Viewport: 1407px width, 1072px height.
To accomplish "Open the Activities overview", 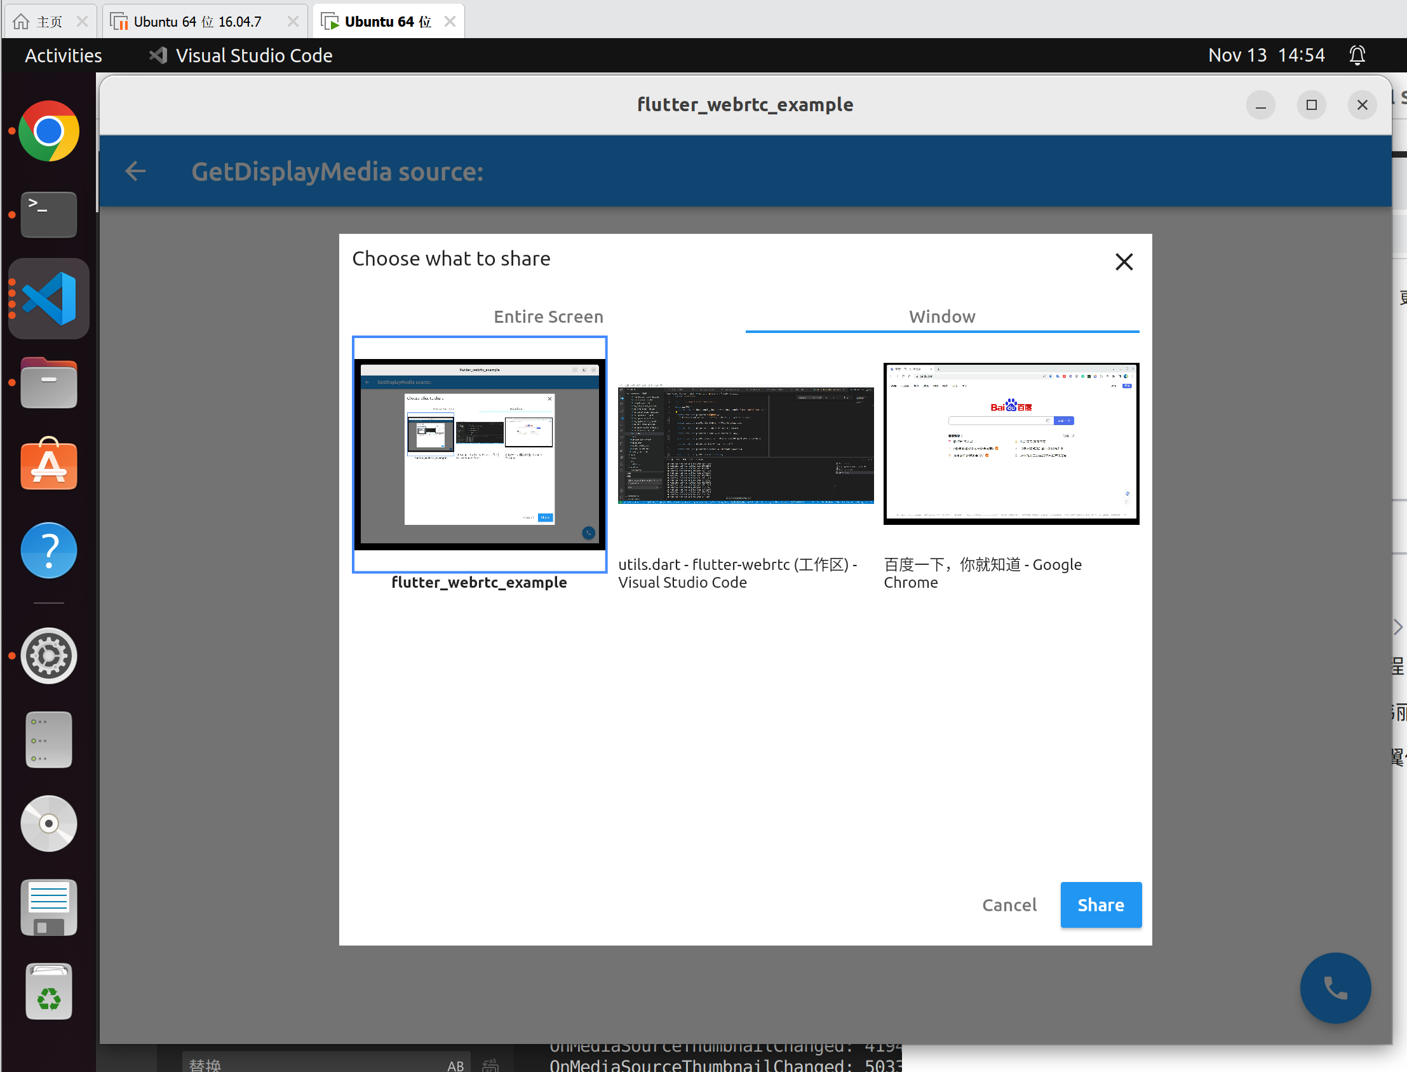I will click(63, 55).
